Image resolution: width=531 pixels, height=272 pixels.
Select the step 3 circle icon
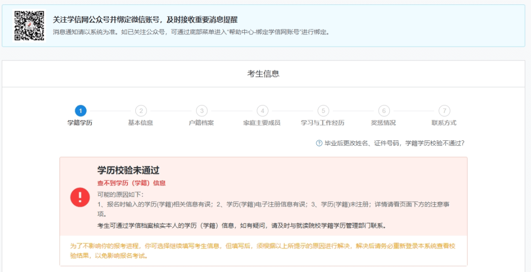point(202,111)
